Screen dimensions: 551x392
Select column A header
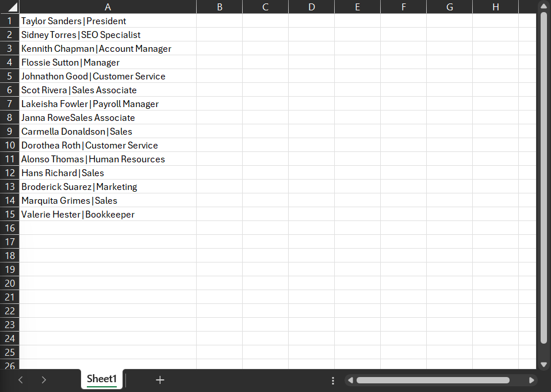(x=108, y=7)
